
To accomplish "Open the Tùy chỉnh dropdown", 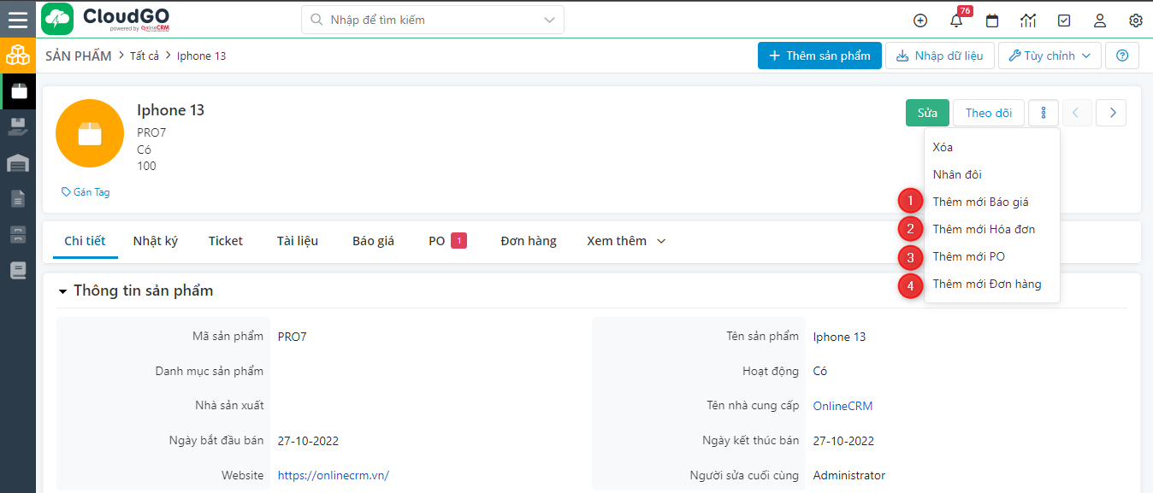I will 1050,55.
